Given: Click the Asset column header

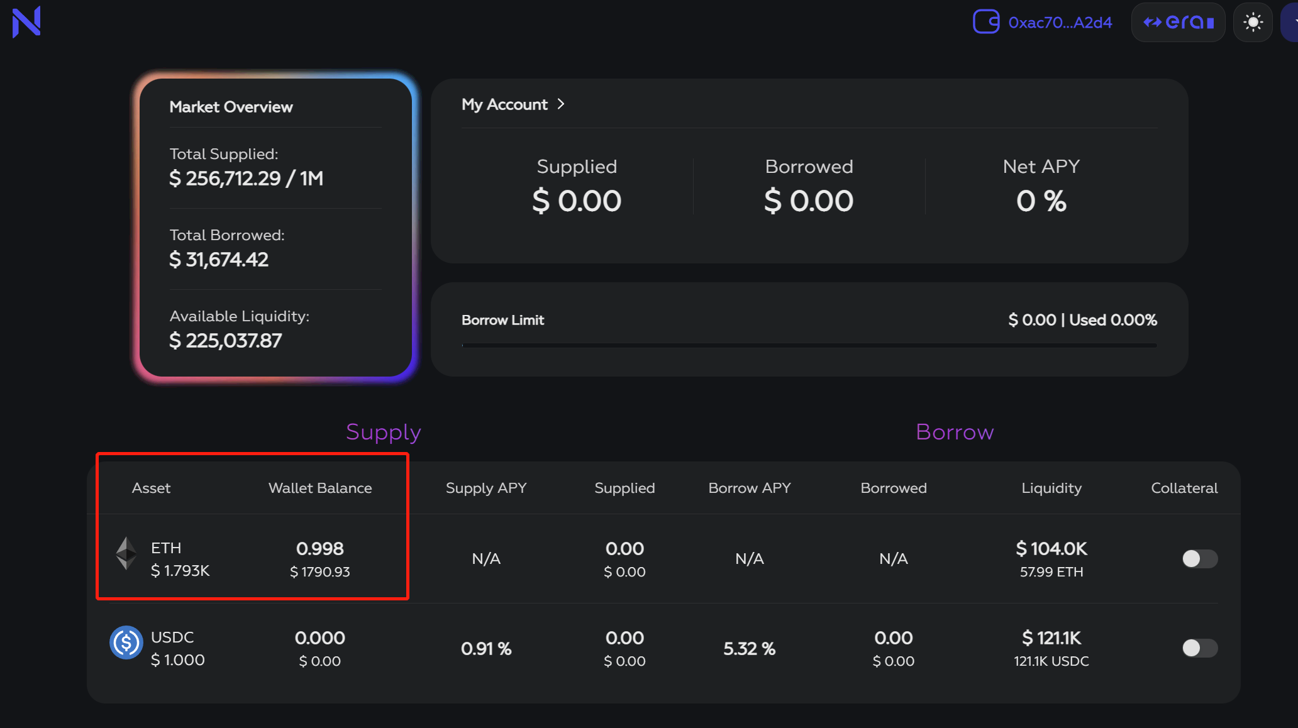Looking at the screenshot, I should (x=151, y=488).
